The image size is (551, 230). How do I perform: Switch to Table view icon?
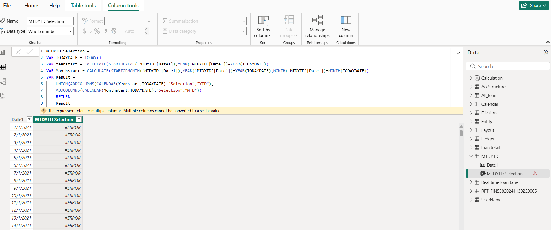point(3,67)
